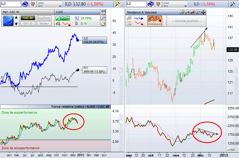Click the black and red line chart icon

[x=193, y=12]
